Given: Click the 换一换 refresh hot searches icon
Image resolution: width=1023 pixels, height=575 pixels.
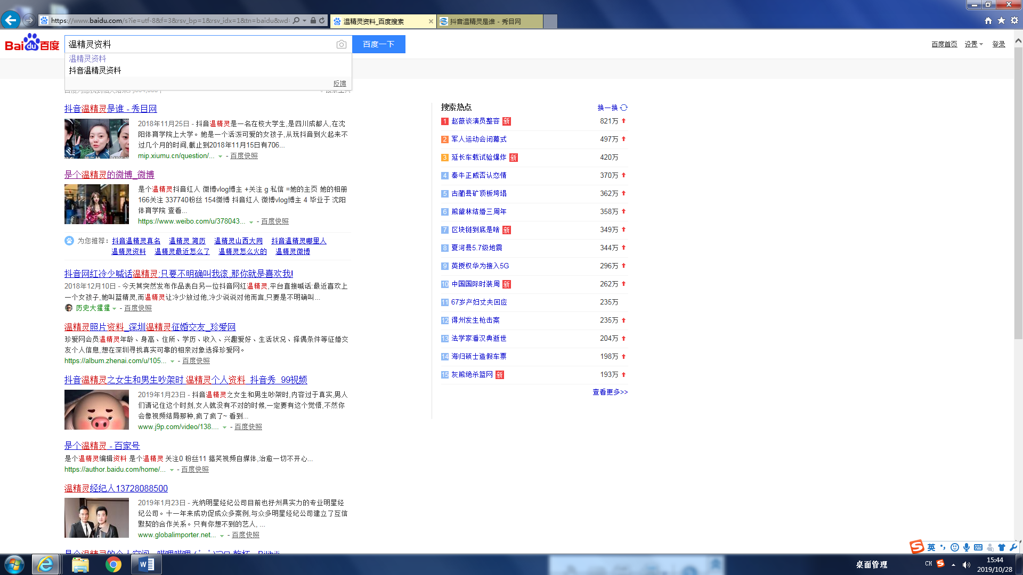Looking at the screenshot, I should 624,108.
